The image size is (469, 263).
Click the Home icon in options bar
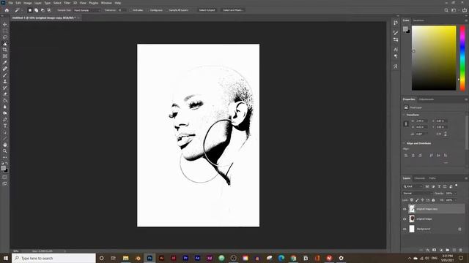point(7,10)
